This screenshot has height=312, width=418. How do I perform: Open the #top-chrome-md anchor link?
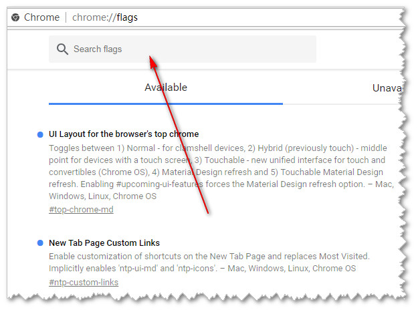click(x=81, y=210)
